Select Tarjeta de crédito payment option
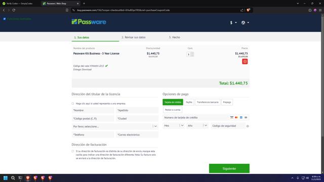Screen dimensions: 324x182 pos(173,102)
